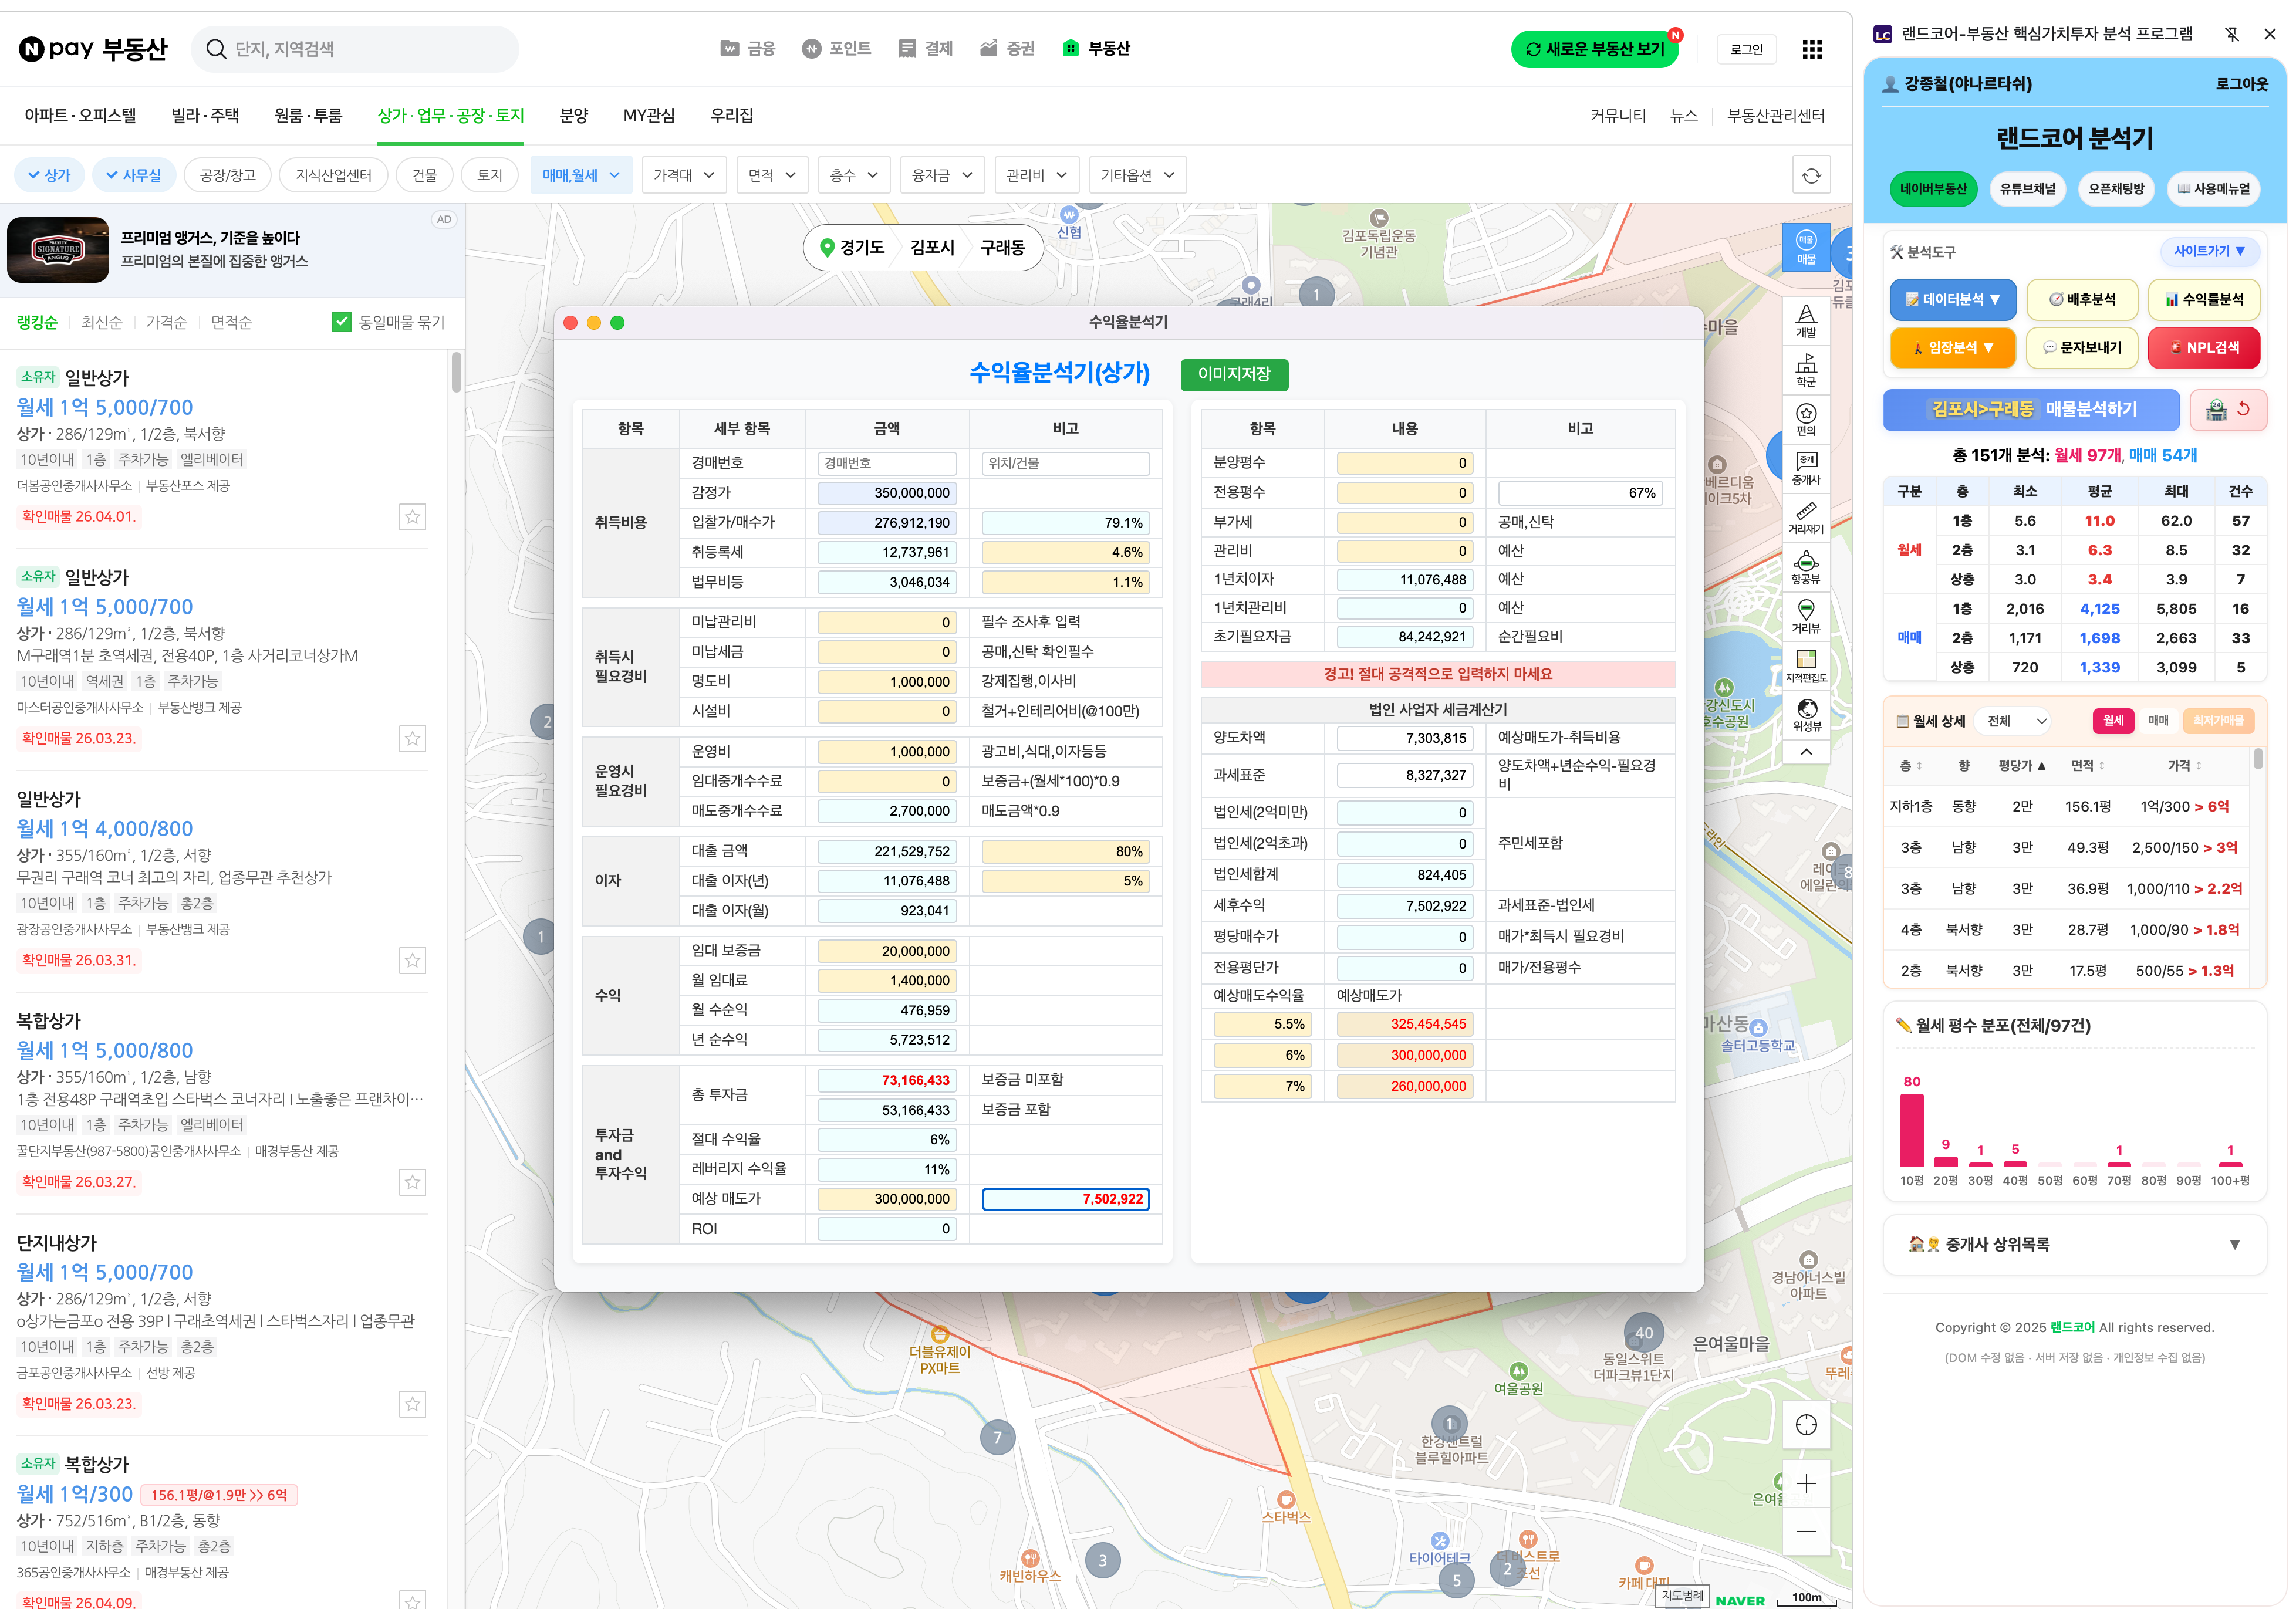
Task: Click the 경매번호 input field
Action: point(887,463)
